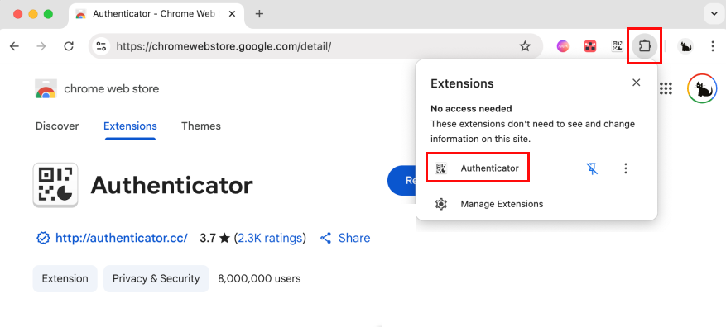Click the large Authenticator extension icon

click(x=55, y=185)
